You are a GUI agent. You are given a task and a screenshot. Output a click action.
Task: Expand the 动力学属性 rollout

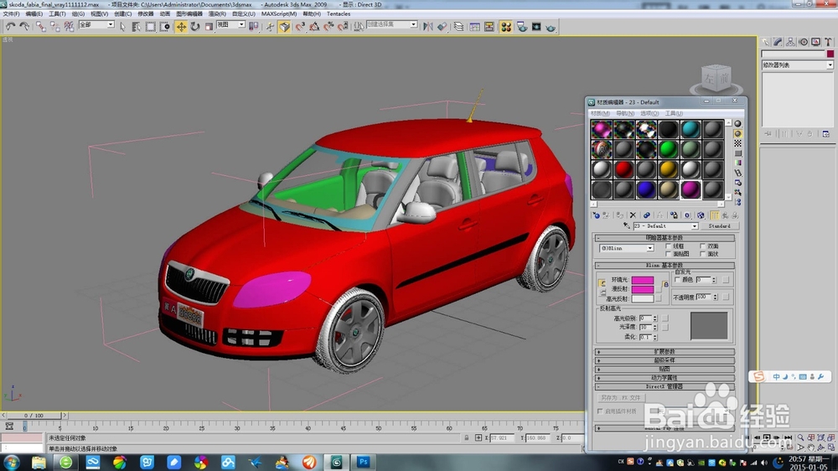tap(665, 377)
